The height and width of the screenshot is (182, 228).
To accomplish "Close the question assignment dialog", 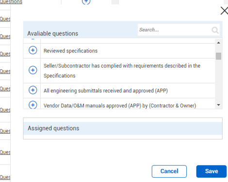I will [x=224, y=11].
